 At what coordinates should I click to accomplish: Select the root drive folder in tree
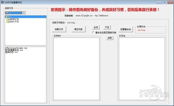click(26, 17)
